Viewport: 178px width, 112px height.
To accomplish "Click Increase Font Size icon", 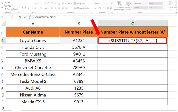I will (x=45, y=4).
